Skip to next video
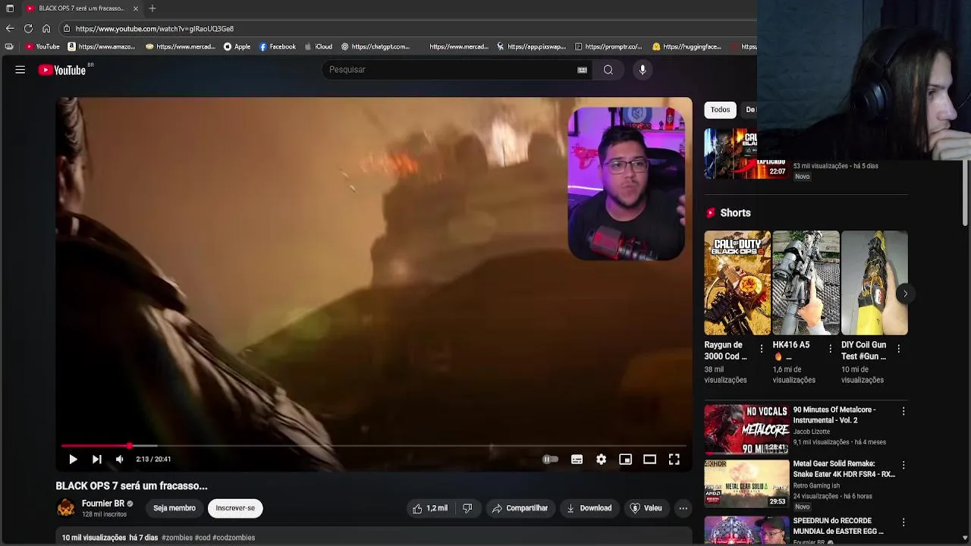The width and height of the screenshot is (971, 546). tap(97, 459)
